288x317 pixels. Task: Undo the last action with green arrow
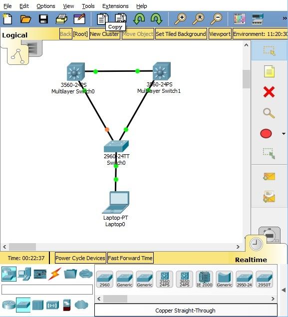139,19
